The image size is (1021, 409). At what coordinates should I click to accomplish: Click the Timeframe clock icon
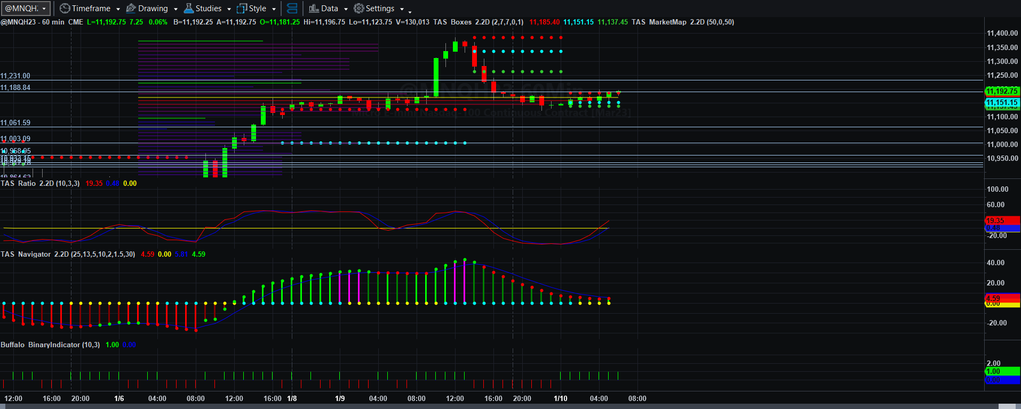click(x=65, y=9)
